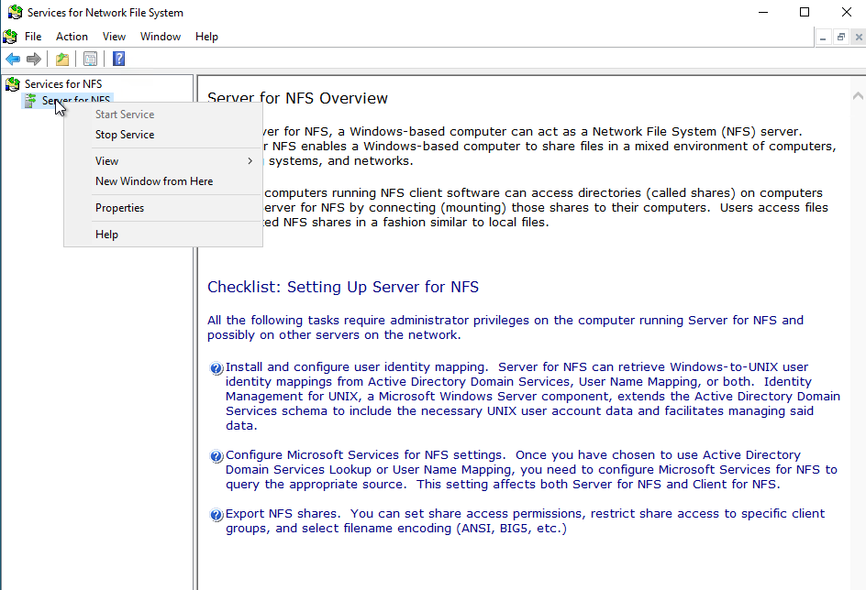
Task: Maximize the Services for Network File System window
Action: pos(805,12)
